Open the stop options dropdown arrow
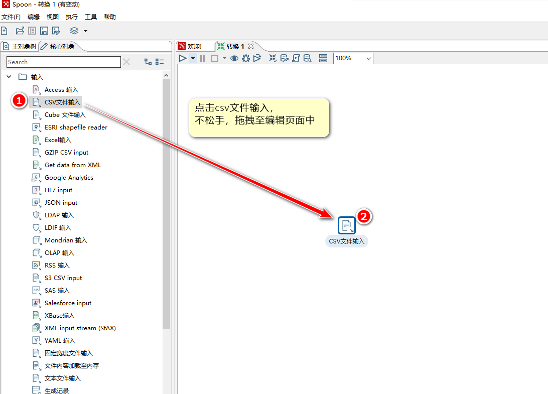Screen dimensions: 548x394 [x=224, y=58]
